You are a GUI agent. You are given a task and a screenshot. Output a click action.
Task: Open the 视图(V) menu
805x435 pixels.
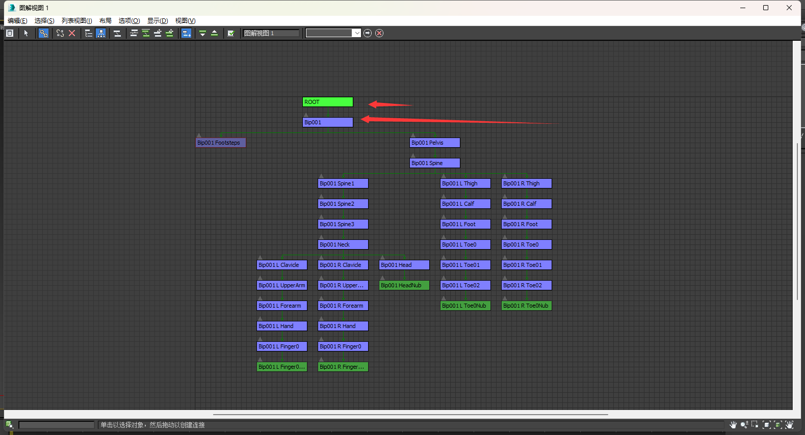click(x=185, y=21)
